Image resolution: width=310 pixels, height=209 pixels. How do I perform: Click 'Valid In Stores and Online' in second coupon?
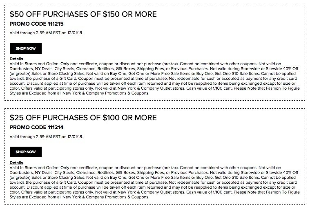coord(34,168)
